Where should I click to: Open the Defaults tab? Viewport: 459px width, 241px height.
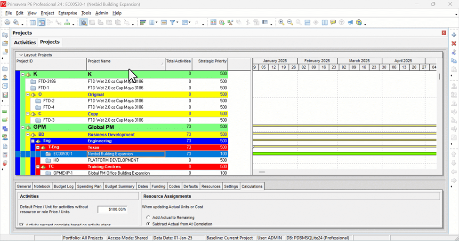coord(191,187)
